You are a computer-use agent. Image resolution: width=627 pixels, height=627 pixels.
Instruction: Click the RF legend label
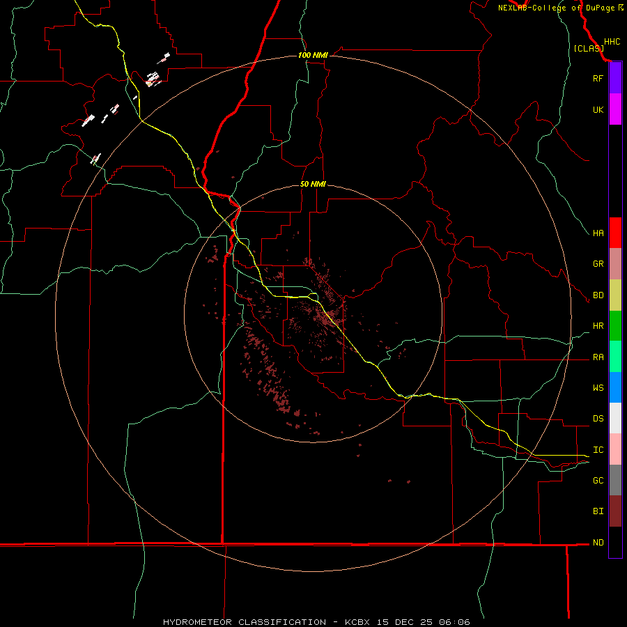coord(598,78)
